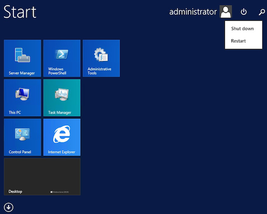Click the power options icon

pos(244,12)
